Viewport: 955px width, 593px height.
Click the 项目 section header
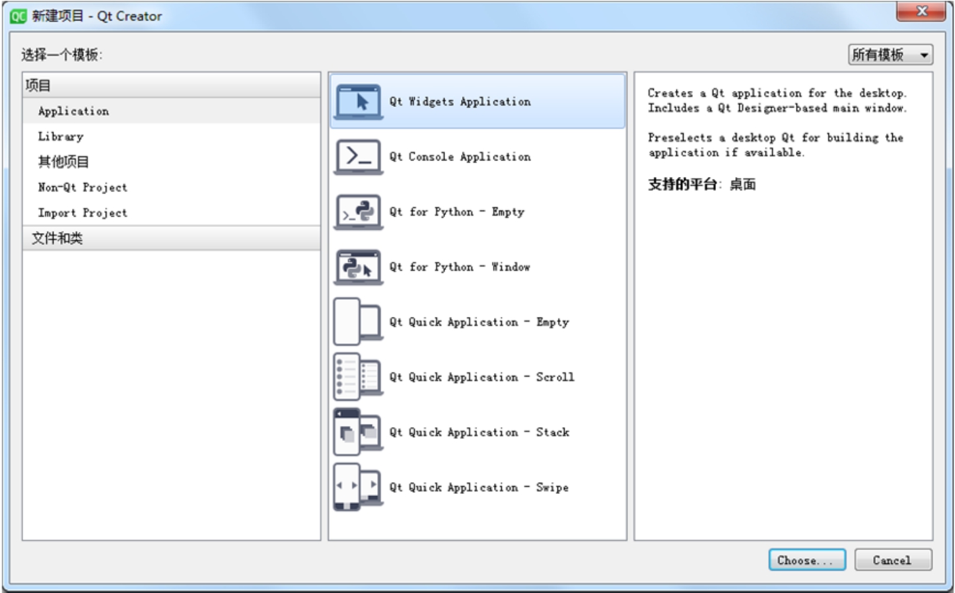pos(172,85)
